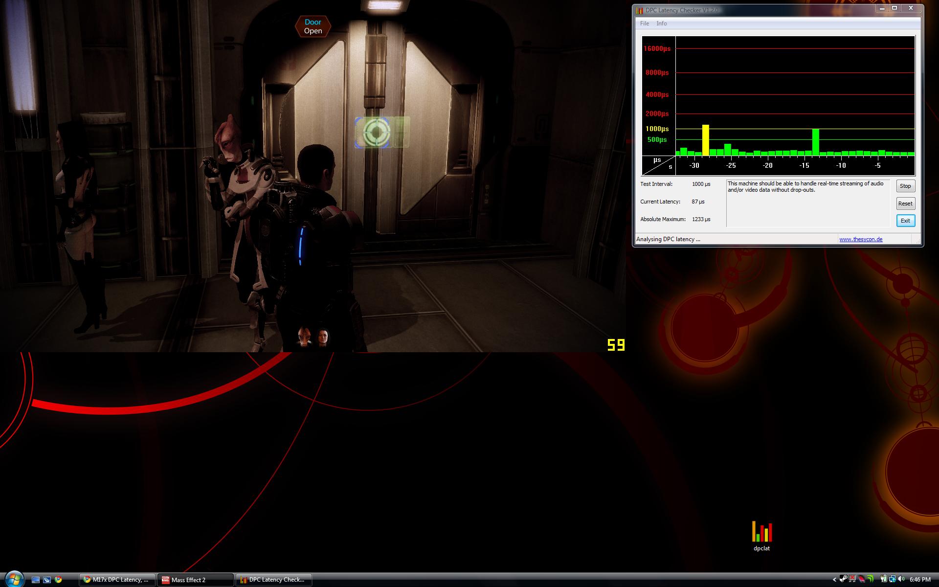Click the Analysing DPC latency status text
Viewport: 939px width, 587px height.
668,239
